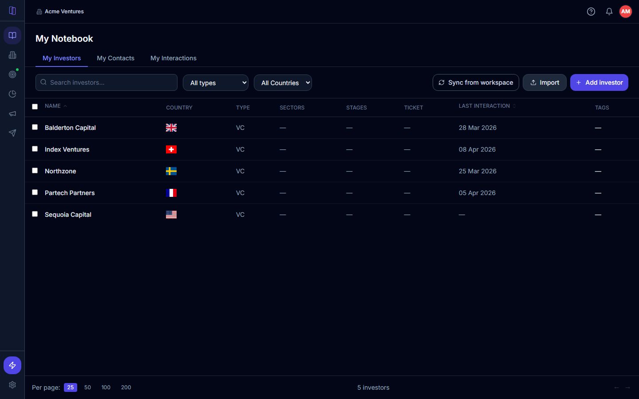This screenshot has height=399, width=639.
Task: Click the Sync from workspace button
Action: 476,82
